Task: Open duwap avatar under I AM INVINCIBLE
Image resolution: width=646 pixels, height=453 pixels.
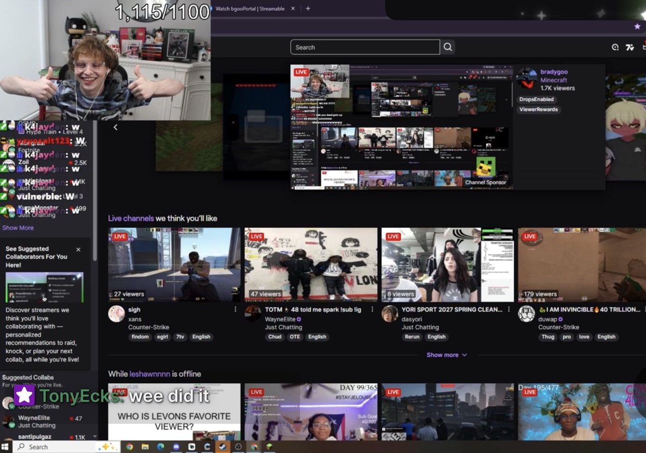Action: point(526,314)
